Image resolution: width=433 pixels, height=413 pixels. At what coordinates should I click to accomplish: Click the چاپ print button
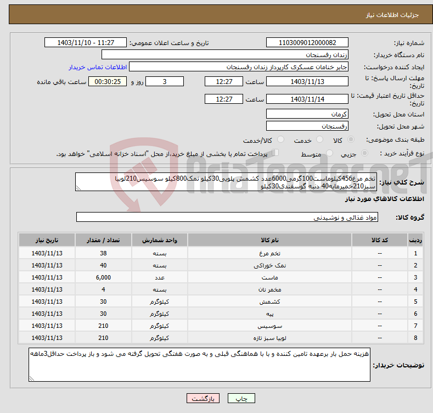(241, 398)
